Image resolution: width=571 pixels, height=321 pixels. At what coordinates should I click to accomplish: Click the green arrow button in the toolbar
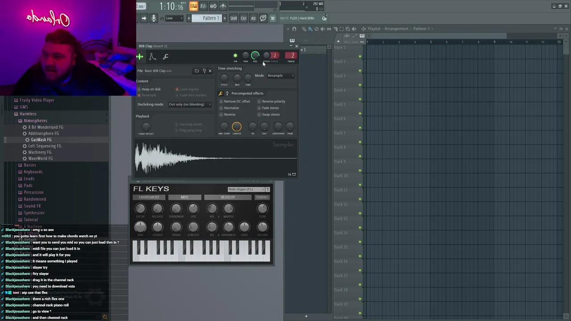144,18
